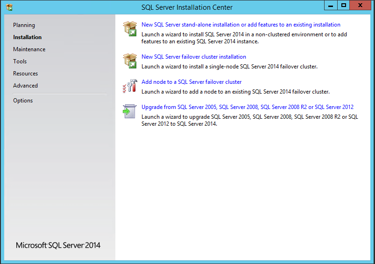375x264 pixels.
Task: Click the SQL Server setup icon in title bar
Action: tap(9, 7)
